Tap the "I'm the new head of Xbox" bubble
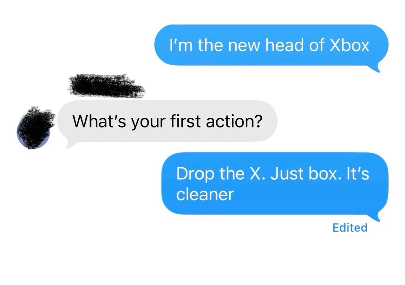405x285 pixels. pyautogui.click(x=271, y=45)
